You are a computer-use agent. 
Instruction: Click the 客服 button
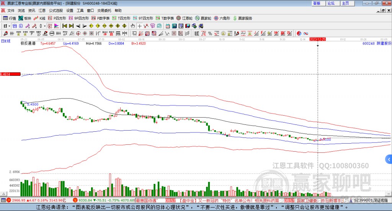tap(317, 3)
